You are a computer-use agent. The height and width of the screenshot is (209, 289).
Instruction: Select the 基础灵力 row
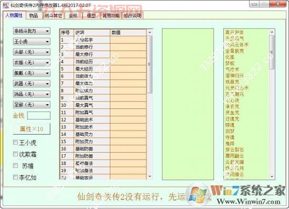pos(103,134)
